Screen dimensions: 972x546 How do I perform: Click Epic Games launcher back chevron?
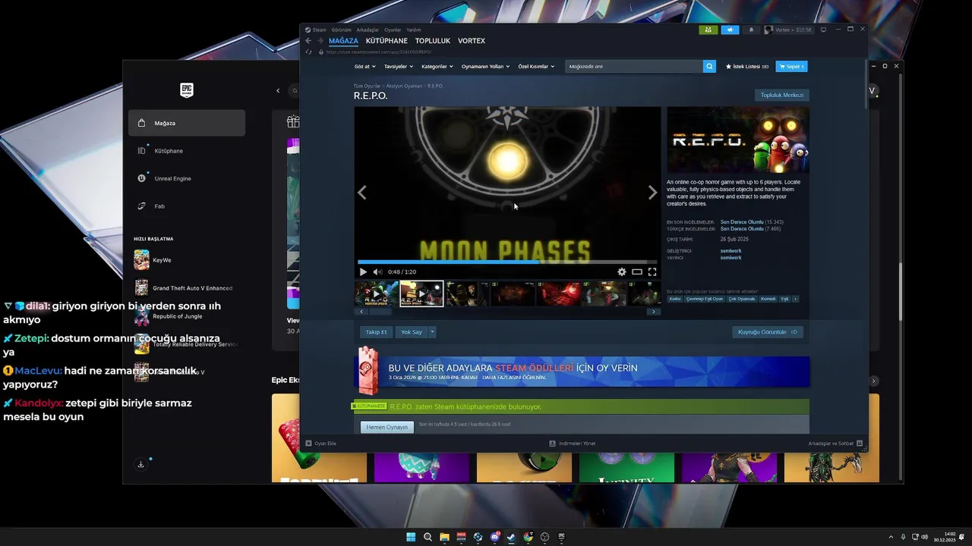point(278,91)
